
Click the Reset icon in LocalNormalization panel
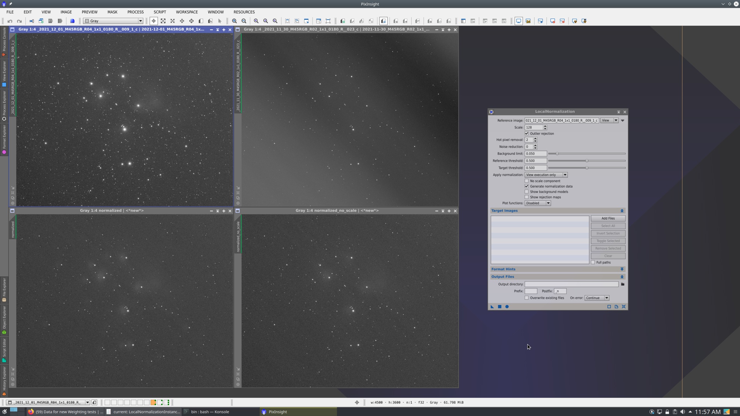624,307
